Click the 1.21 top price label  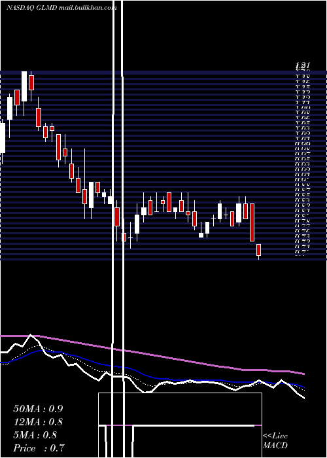(x=302, y=65)
